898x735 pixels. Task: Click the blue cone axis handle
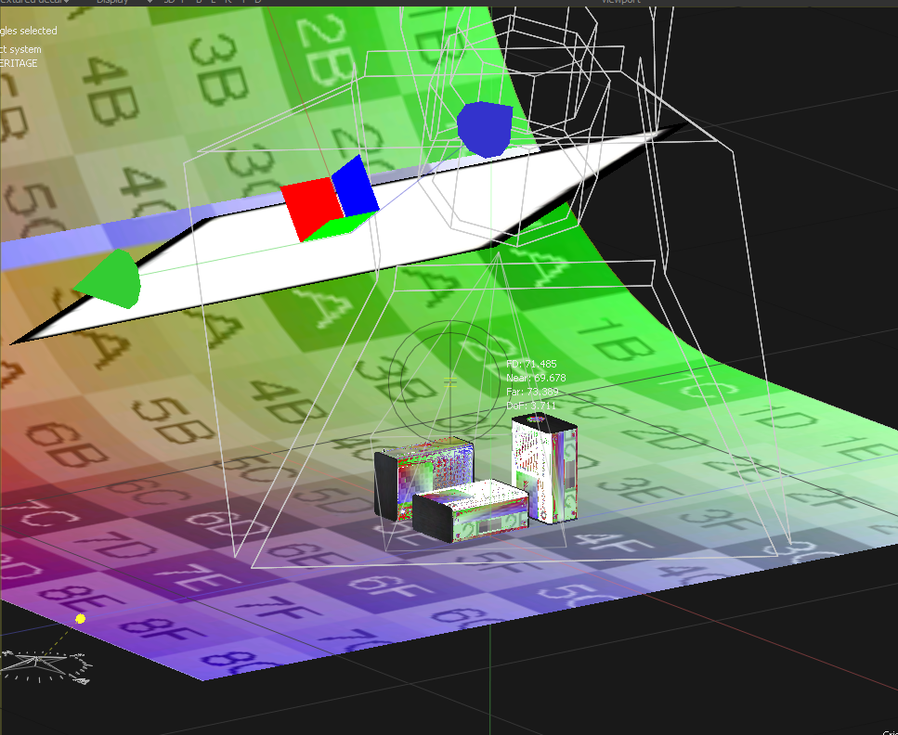(484, 128)
